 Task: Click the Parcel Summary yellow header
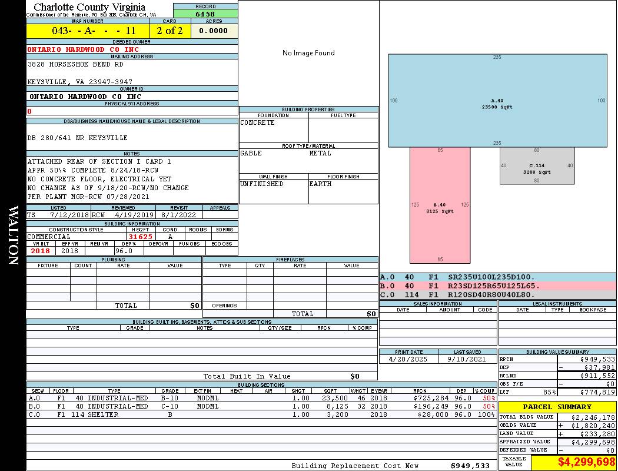click(x=557, y=407)
